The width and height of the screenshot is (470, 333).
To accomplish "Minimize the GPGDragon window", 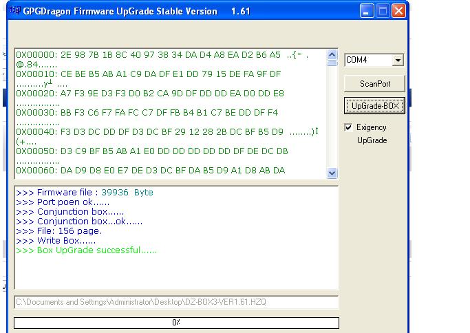I will pyautogui.click(x=366, y=11).
